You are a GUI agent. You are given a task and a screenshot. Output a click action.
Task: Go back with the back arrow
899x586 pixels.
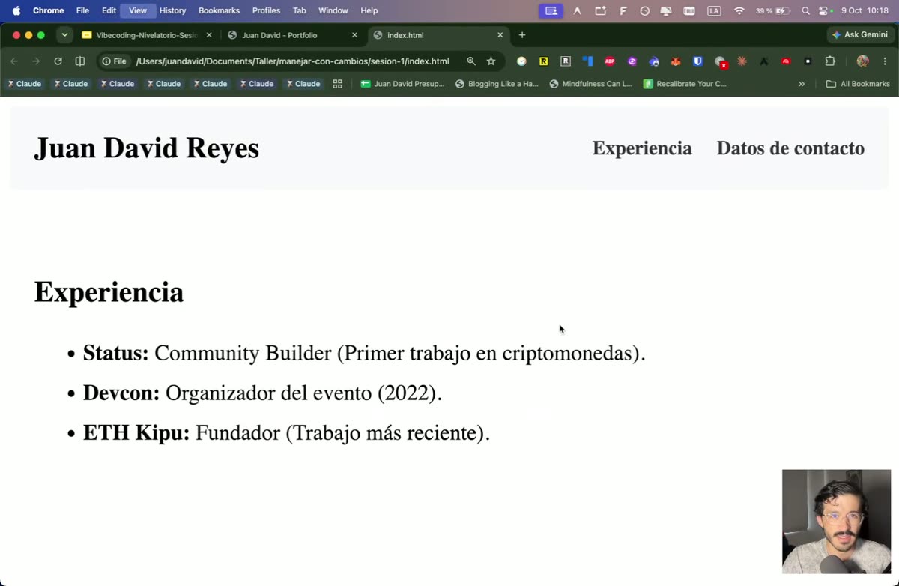[x=14, y=61]
